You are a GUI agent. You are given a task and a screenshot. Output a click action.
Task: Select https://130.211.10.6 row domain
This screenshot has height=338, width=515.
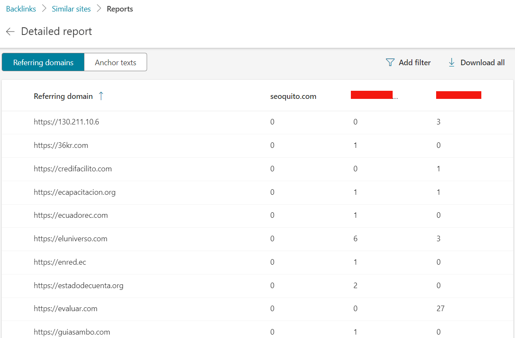(67, 122)
